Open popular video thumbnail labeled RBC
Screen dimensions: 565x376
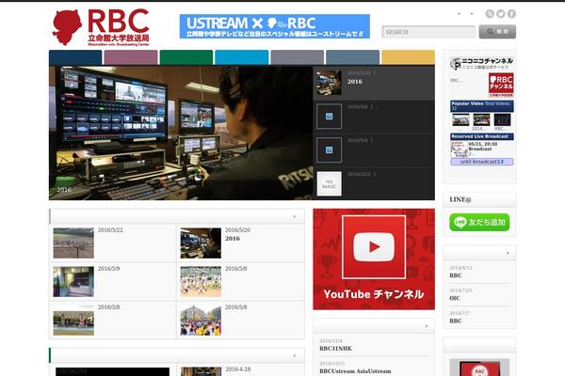click(x=502, y=119)
